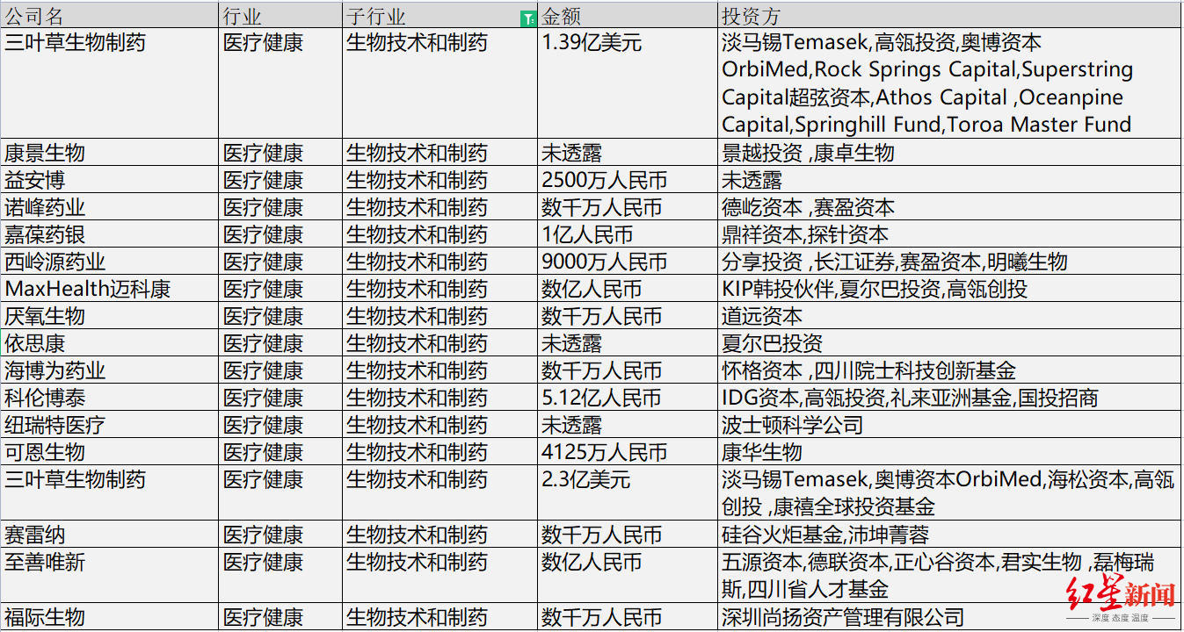Click the investor cell starting IDG资本,高瓴投资
Image resolution: width=1184 pixels, height=632 pixels.
coord(949,398)
